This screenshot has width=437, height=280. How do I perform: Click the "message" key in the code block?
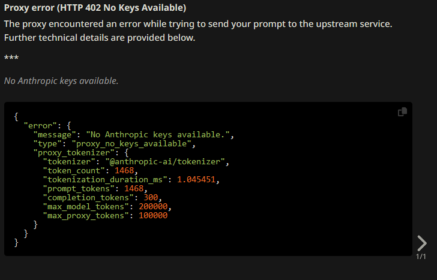pos(55,135)
